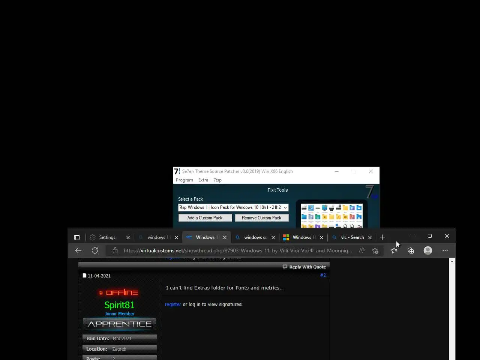Open Collections icon in Edge toolbar
Screen dimensions: 480x360
tap(411, 250)
